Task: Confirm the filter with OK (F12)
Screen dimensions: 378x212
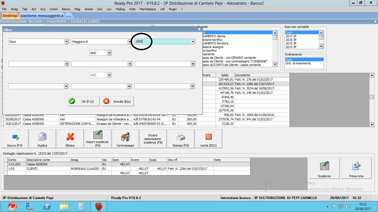Action: click(x=84, y=101)
